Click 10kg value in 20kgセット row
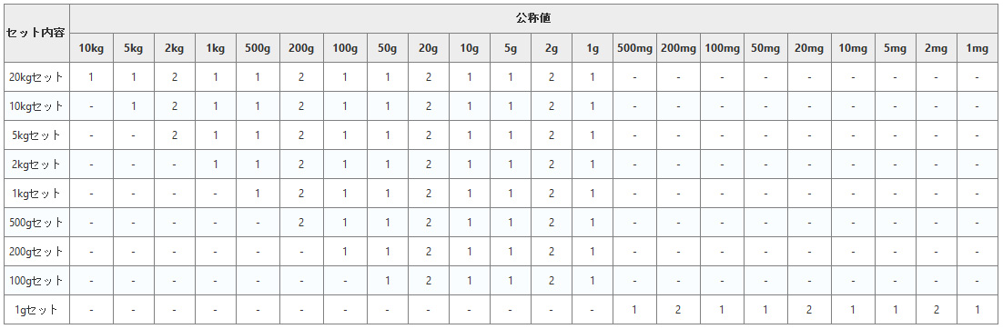This screenshot has width=1003, height=329. (x=92, y=77)
